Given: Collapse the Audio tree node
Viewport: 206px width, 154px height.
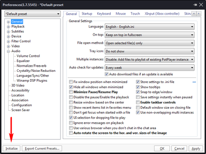Looking at the screenshot, I should pos(8,51).
